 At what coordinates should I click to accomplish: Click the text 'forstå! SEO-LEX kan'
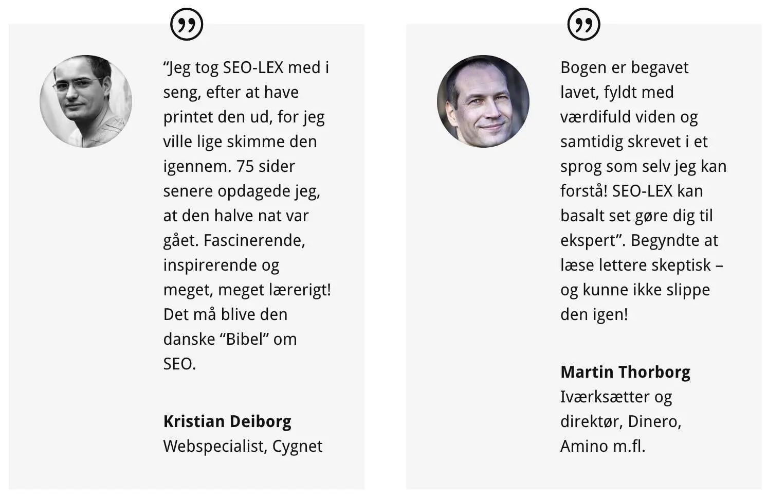(631, 191)
